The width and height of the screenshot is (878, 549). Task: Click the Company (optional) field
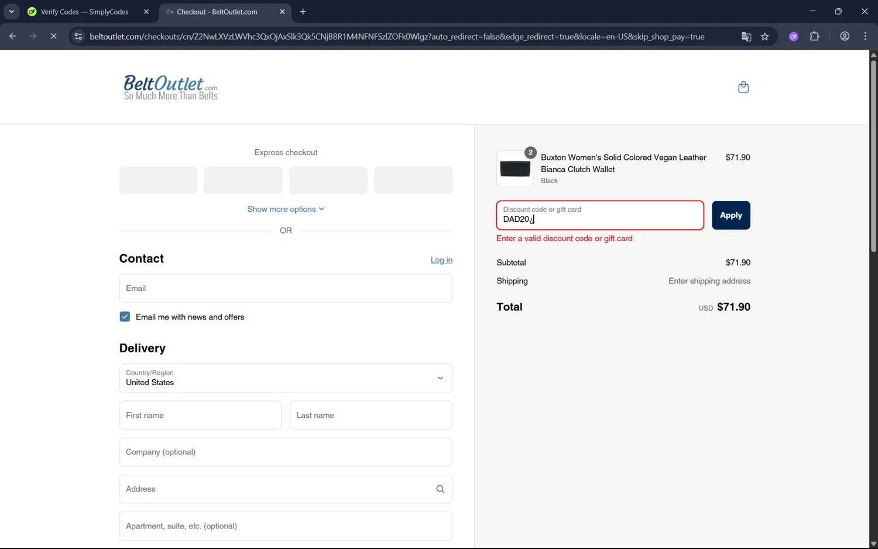pyautogui.click(x=286, y=452)
